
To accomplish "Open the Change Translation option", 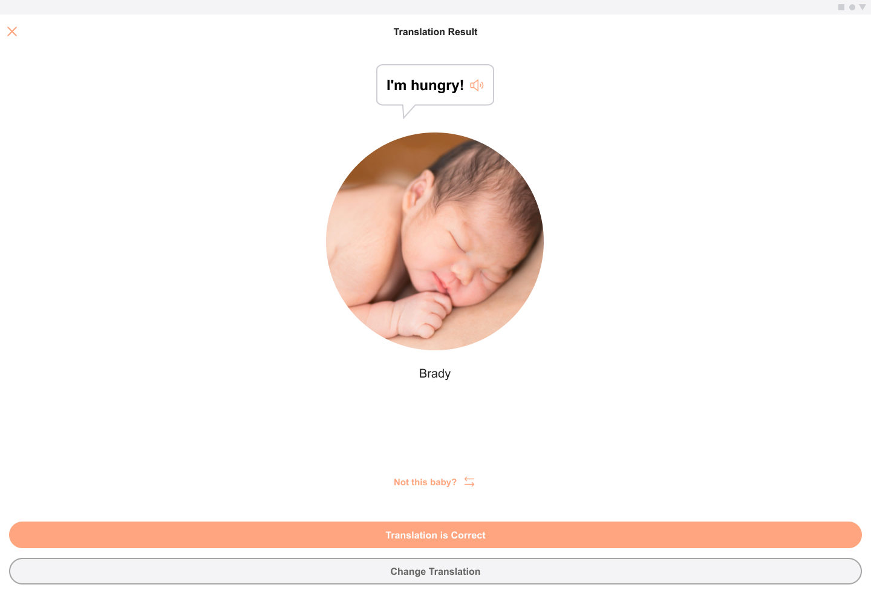I will (x=435, y=571).
